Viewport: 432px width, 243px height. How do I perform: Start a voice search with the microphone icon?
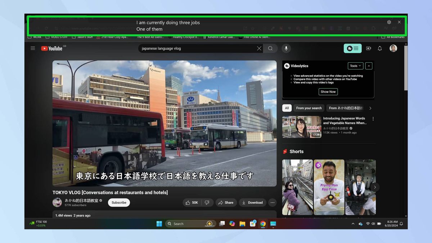click(x=286, y=48)
